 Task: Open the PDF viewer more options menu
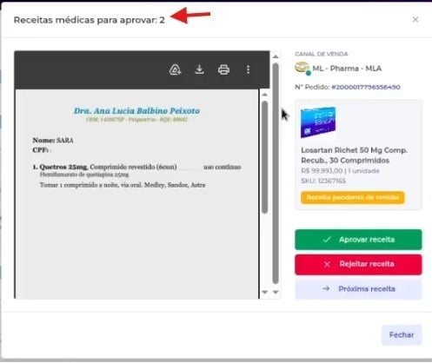click(248, 69)
